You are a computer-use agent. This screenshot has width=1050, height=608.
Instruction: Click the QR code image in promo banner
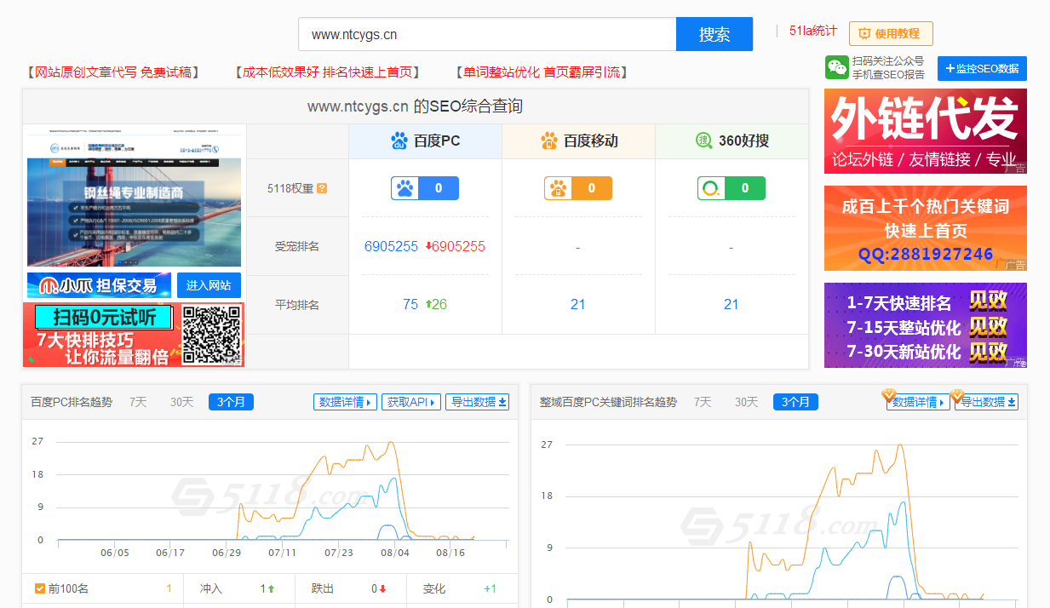(211, 335)
